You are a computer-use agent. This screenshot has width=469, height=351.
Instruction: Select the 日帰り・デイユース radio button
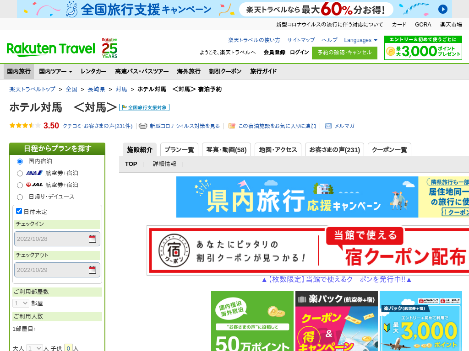[x=20, y=197]
